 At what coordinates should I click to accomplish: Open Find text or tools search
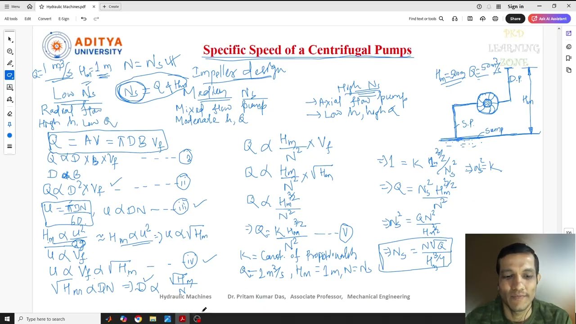[x=426, y=19]
